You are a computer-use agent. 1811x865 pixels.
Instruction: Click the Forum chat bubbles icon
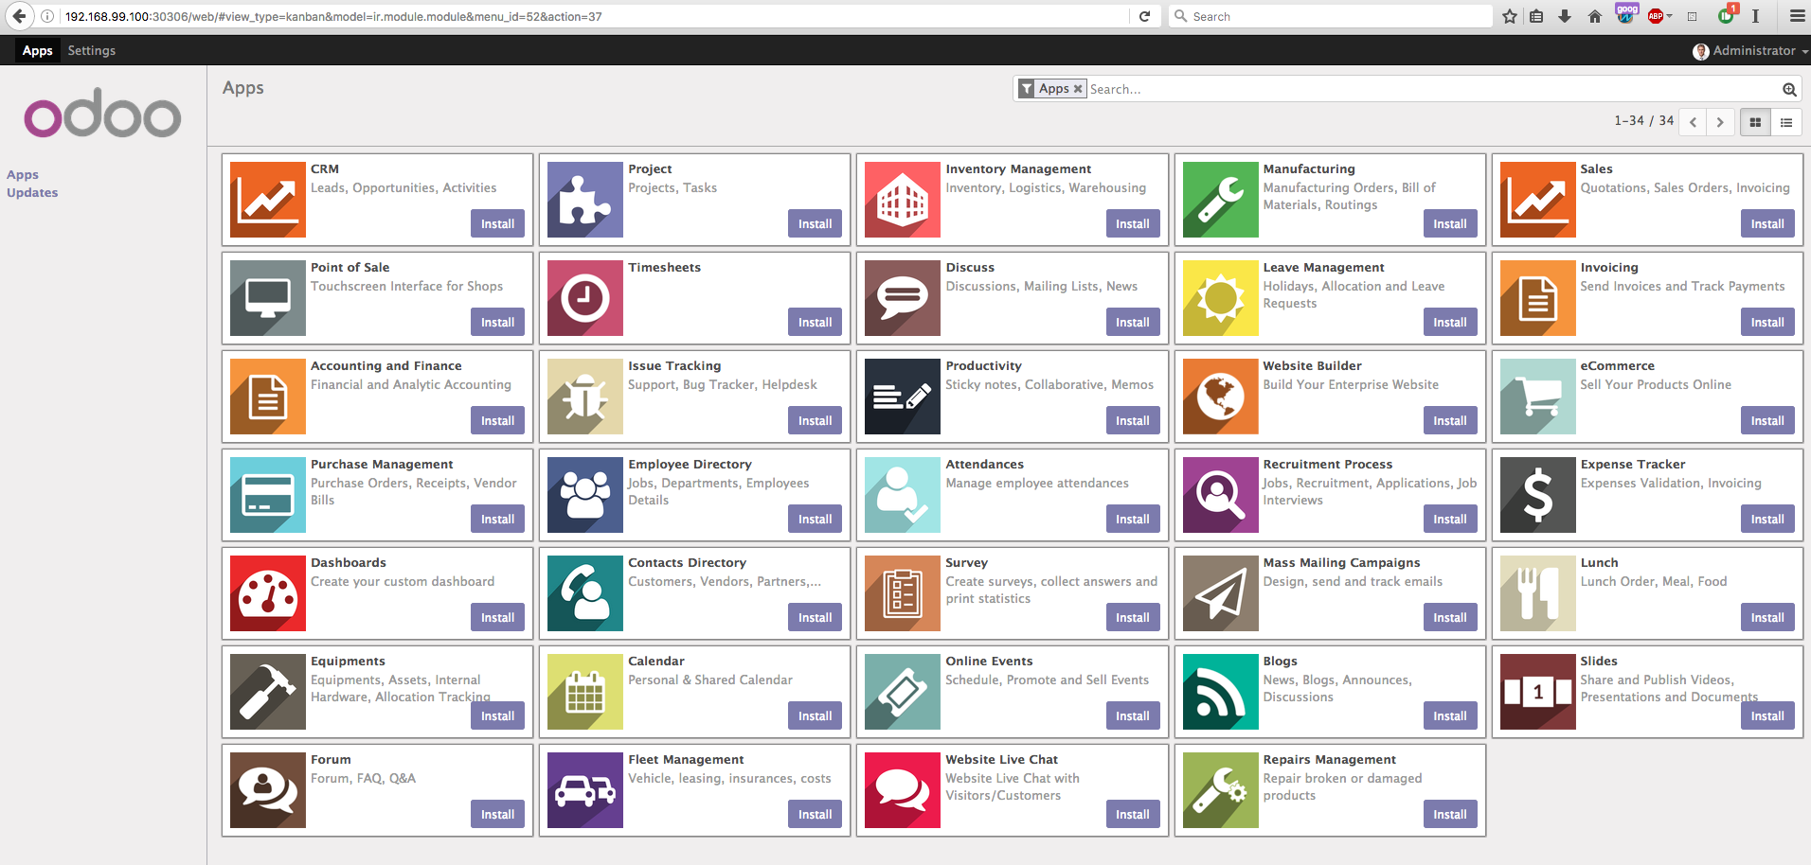(x=268, y=790)
